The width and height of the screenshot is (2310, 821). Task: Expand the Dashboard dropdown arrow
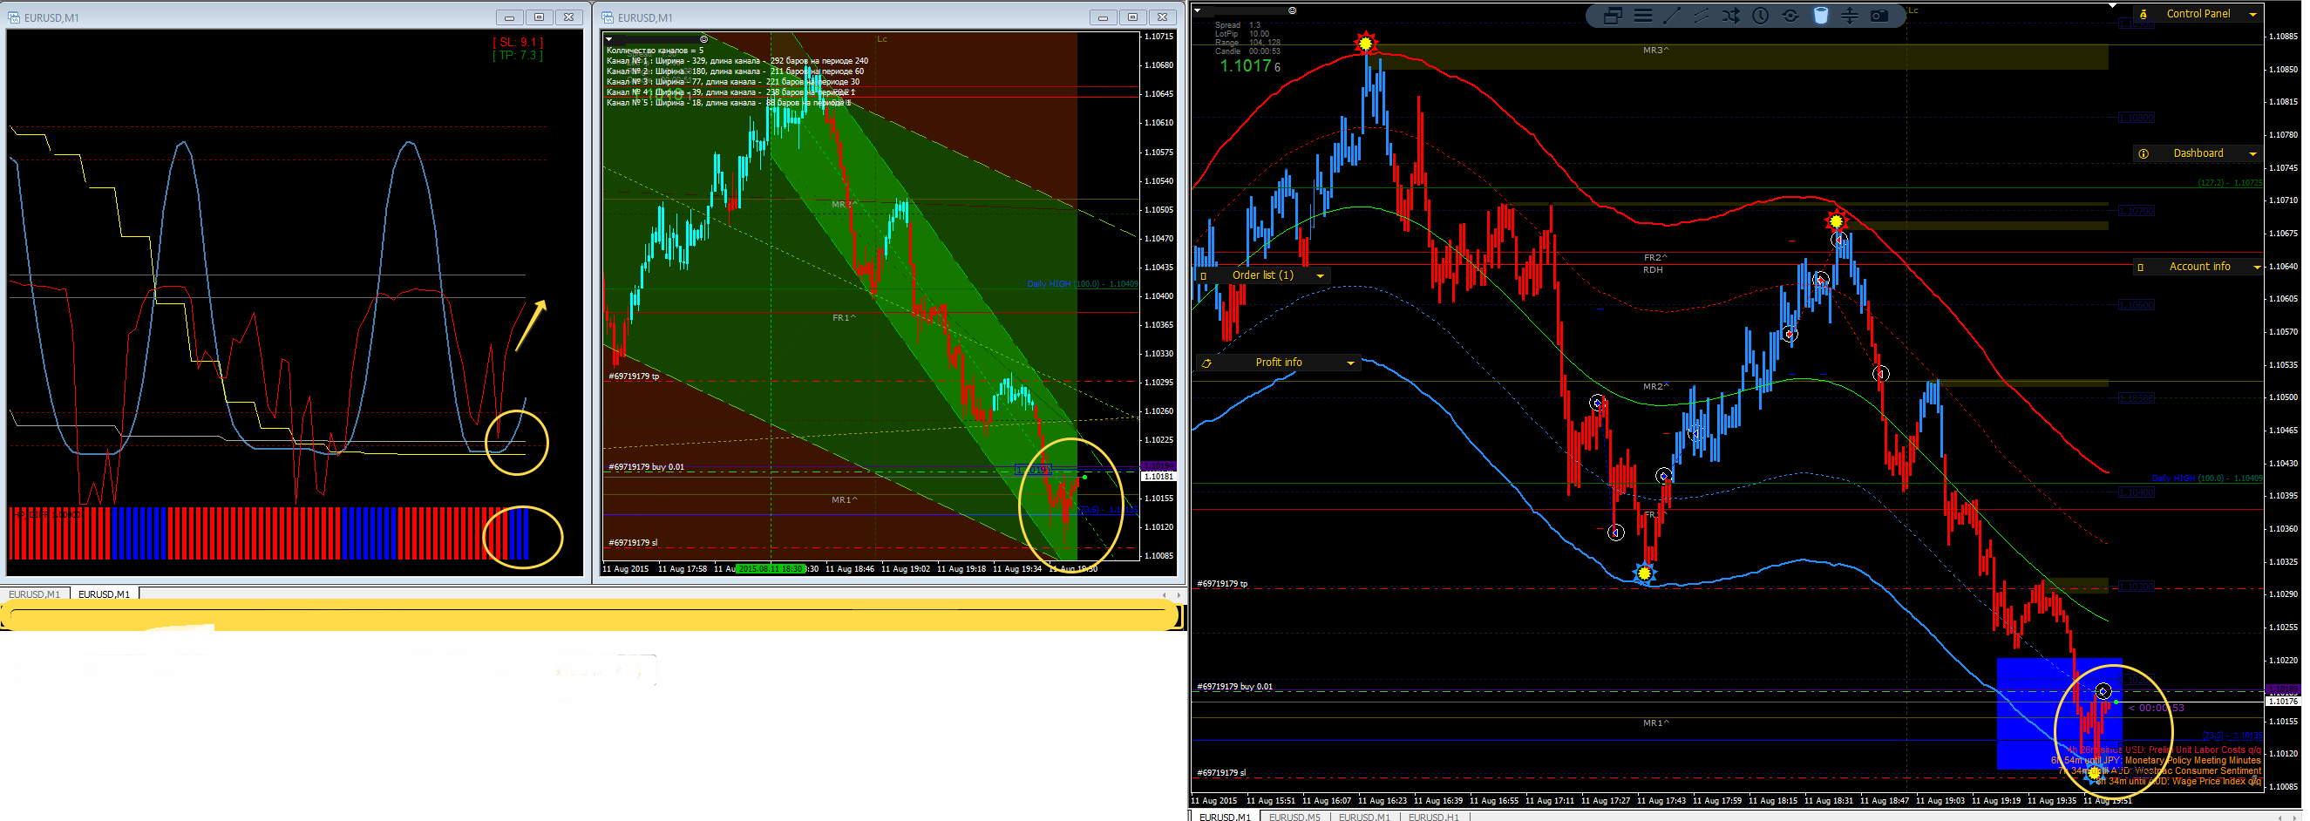click(2252, 154)
